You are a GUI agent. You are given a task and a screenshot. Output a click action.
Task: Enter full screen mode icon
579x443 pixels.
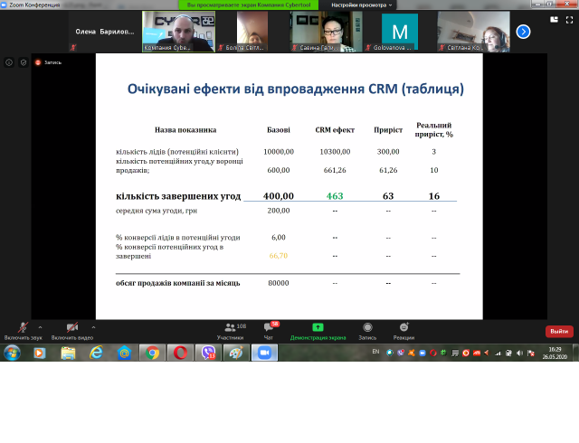pos(569,20)
